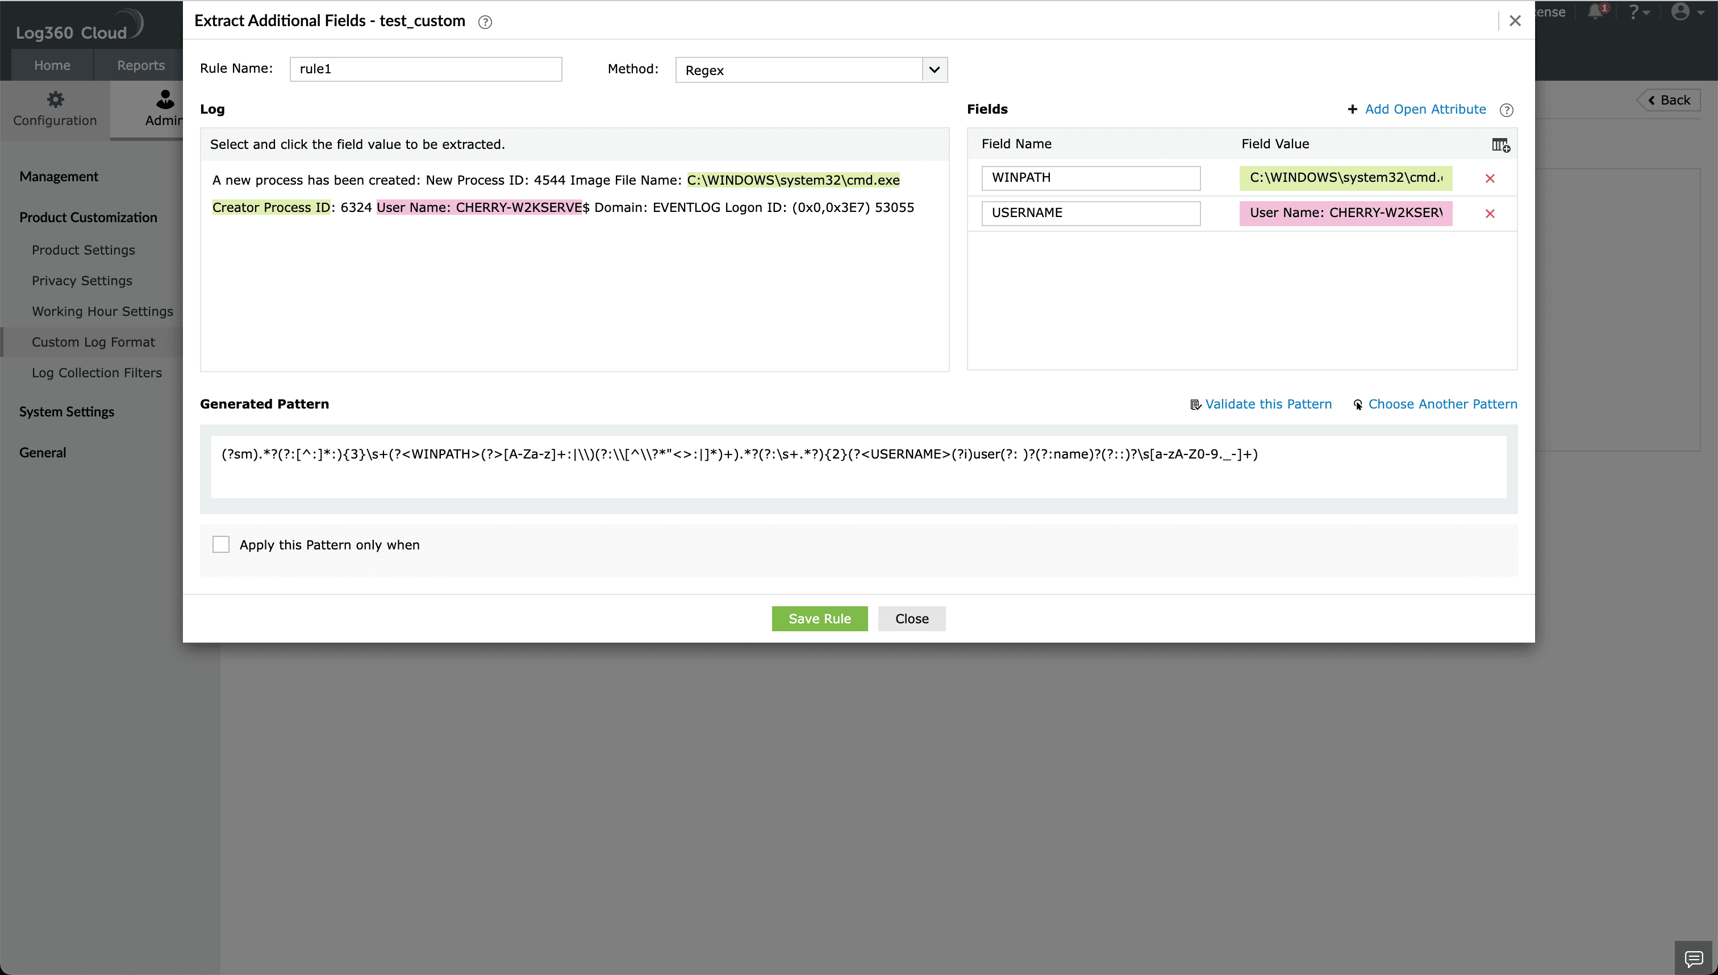Click the Validate this Pattern icon
This screenshot has width=1718, height=975.
pyautogui.click(x=1196, y=404)
